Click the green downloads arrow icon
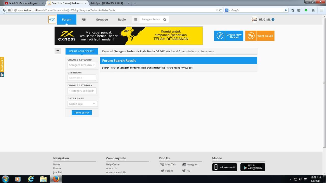 click(306, 10)
